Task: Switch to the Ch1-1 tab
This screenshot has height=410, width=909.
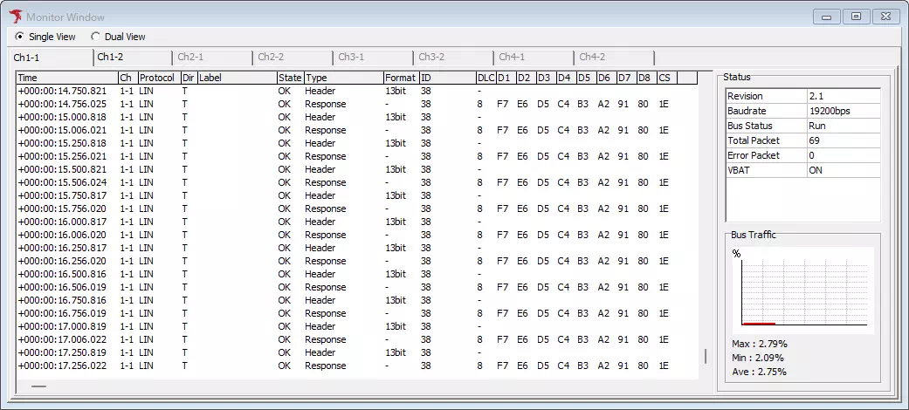Action: (x=26, y=58)
